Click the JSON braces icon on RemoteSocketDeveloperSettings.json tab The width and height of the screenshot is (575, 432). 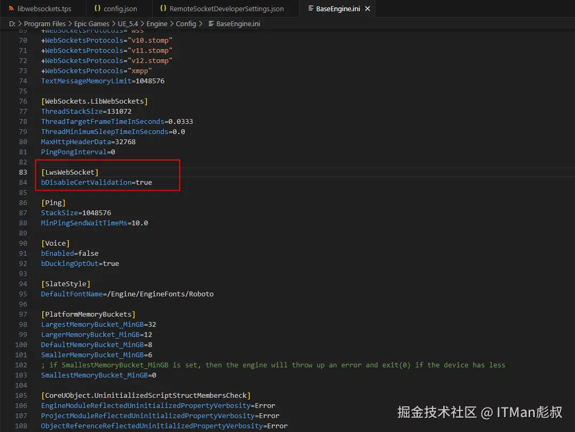[x=163, y=8]
